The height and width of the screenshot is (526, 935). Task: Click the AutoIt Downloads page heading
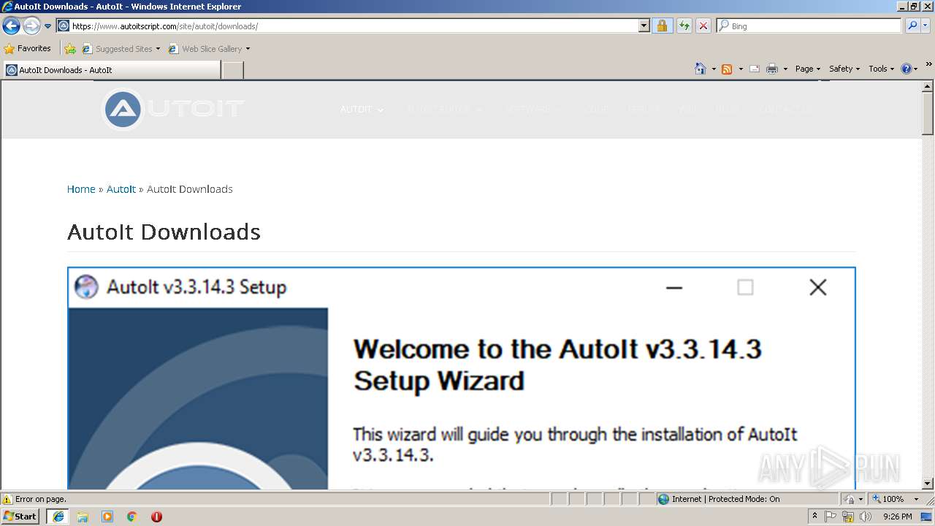pos(164,232)
